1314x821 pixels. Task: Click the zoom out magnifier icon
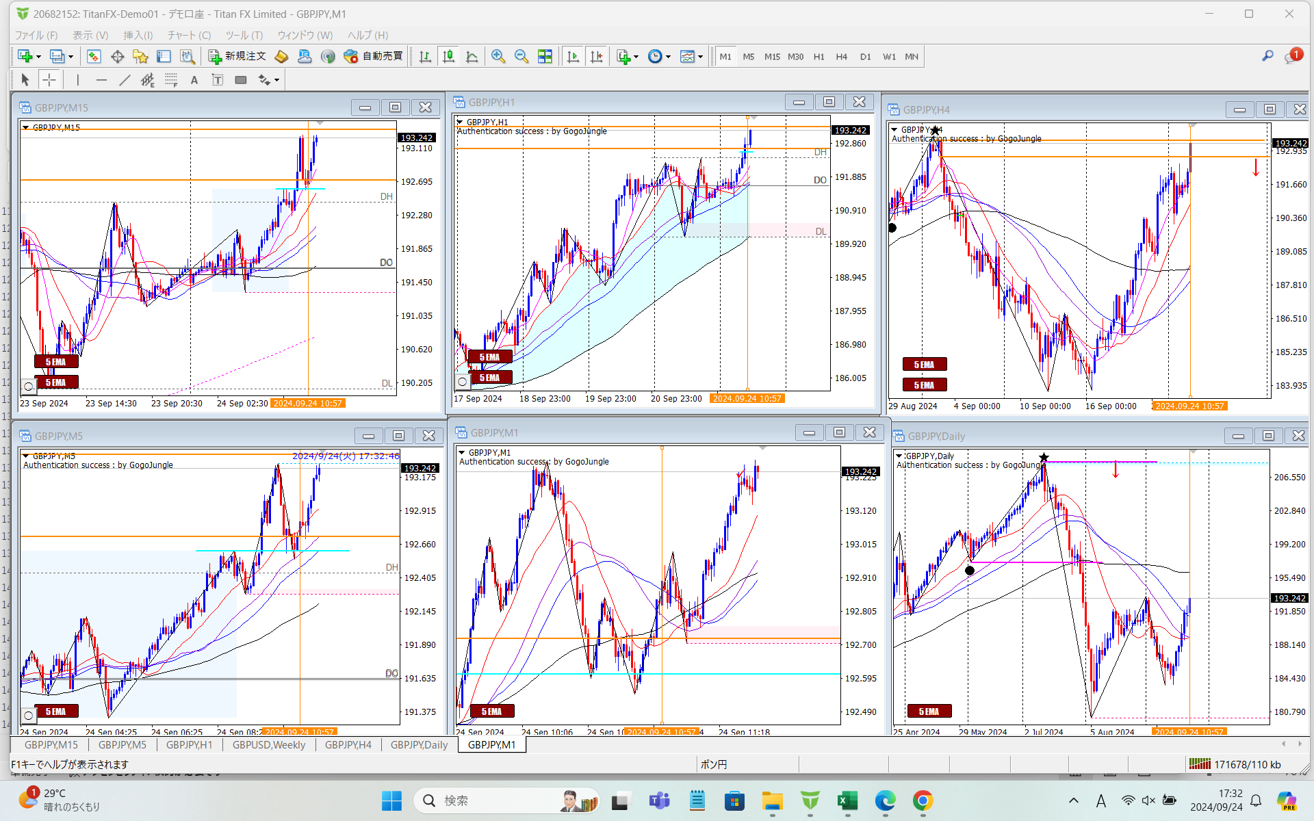(x=521, y=57)
